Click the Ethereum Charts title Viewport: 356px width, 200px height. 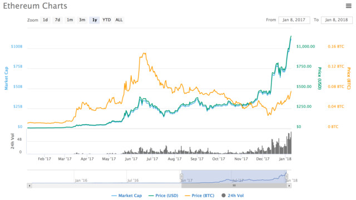35,6
